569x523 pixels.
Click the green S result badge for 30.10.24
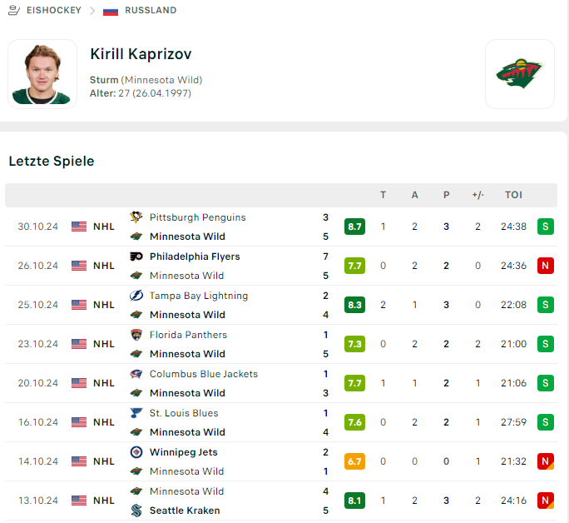[x=545, y=227]
